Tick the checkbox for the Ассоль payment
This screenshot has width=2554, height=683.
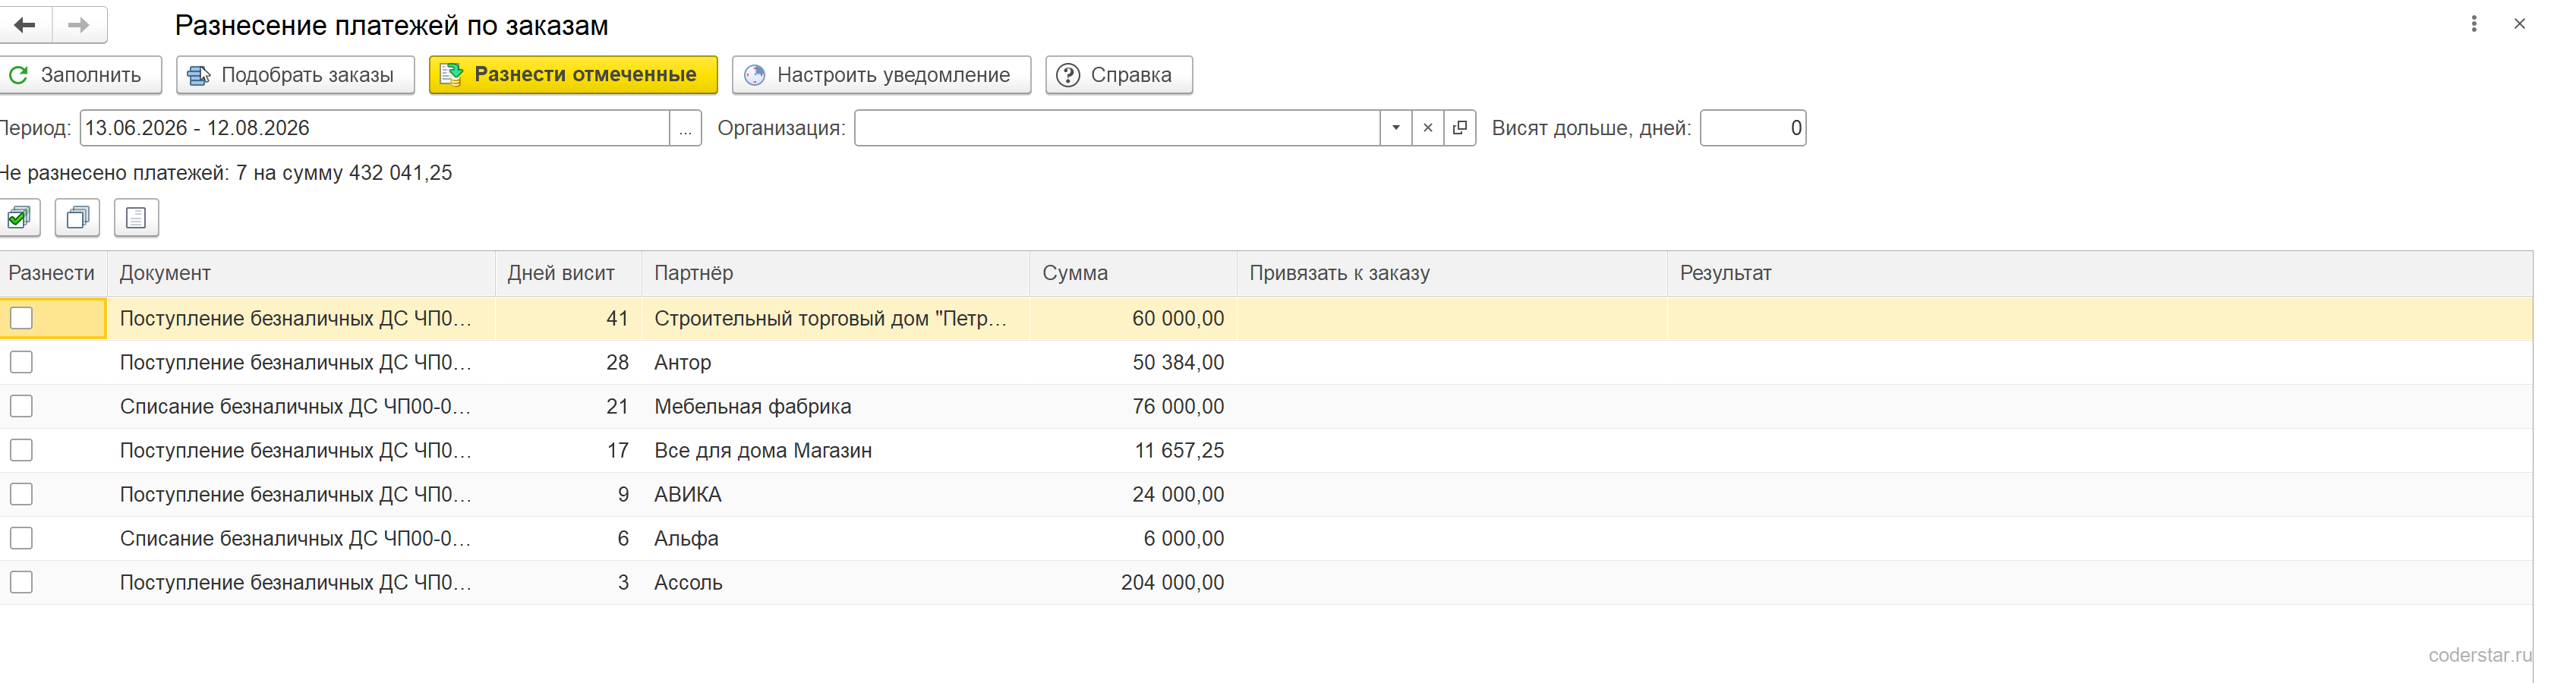22,582
